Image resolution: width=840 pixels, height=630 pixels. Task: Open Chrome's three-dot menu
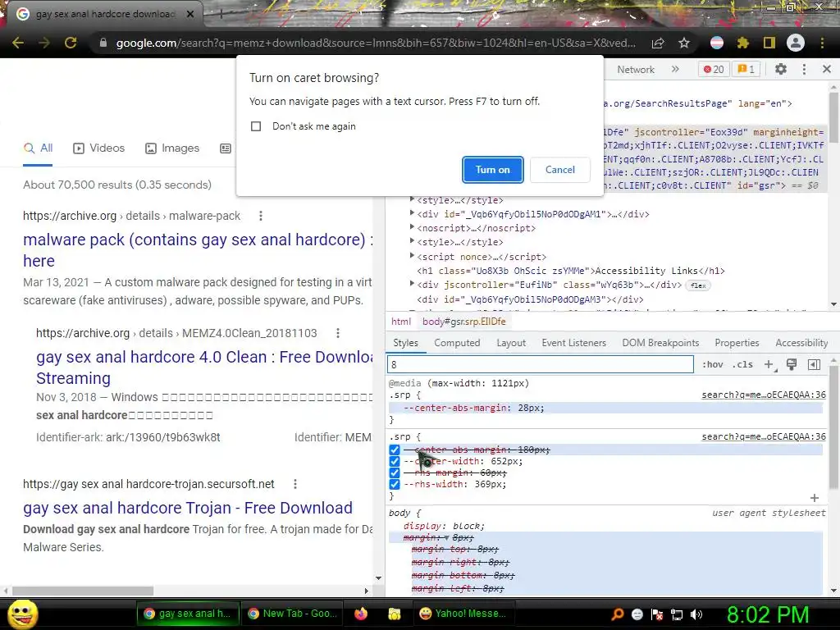[x=822, y=43]
